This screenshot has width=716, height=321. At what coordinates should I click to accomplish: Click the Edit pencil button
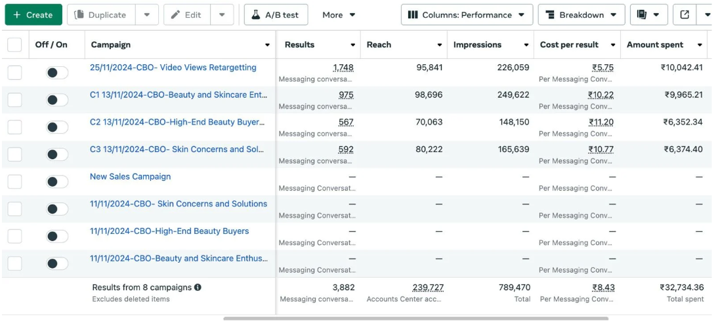pos(186,14)
